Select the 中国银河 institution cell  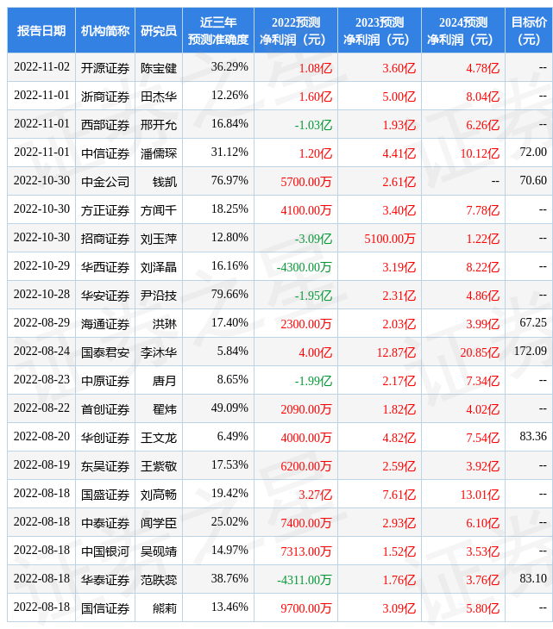coord(105,551)
